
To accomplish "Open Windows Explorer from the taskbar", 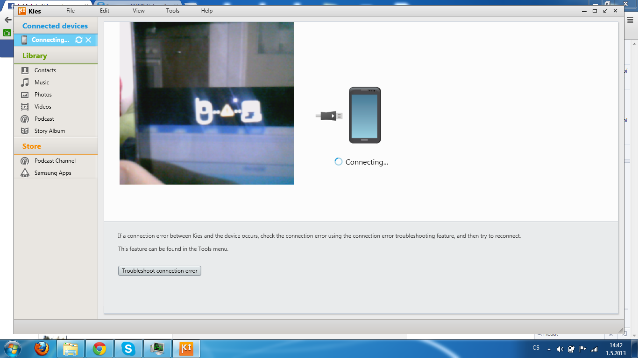I will tap(71, 349).
